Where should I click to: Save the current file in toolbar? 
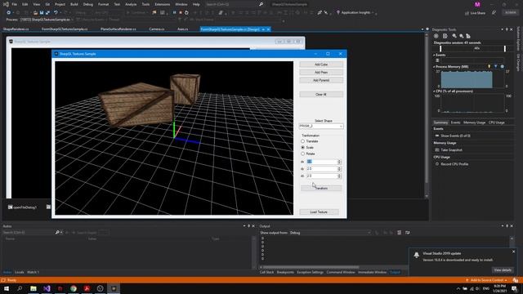42,13
